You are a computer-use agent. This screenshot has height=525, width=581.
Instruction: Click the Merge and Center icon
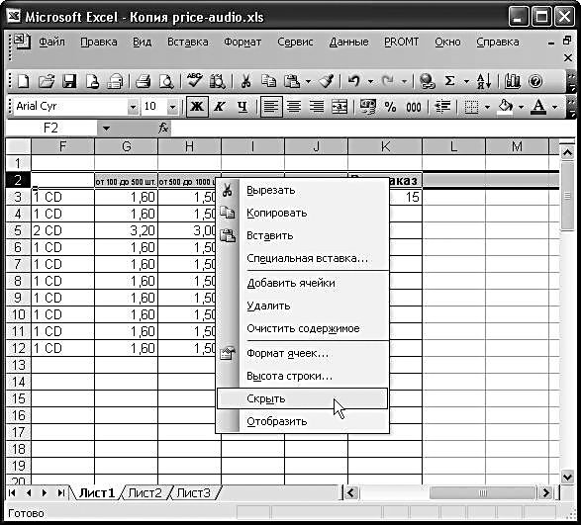[x=339, y=107]
